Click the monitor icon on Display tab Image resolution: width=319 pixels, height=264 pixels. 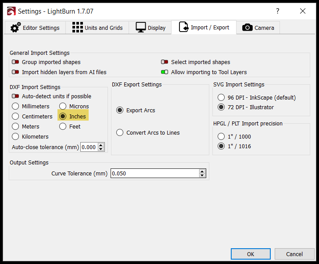tap(141, 28)
